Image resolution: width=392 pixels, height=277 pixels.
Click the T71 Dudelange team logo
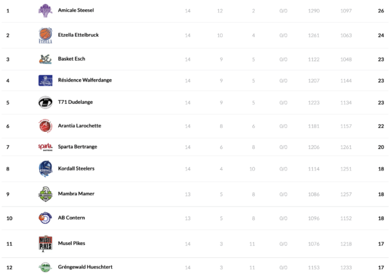[45, 103]
